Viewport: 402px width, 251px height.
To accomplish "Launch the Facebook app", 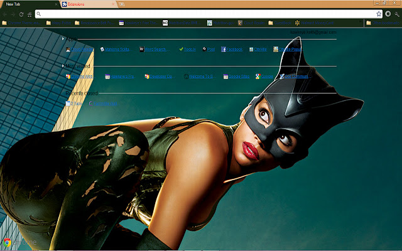I will (x=232, y=50).
